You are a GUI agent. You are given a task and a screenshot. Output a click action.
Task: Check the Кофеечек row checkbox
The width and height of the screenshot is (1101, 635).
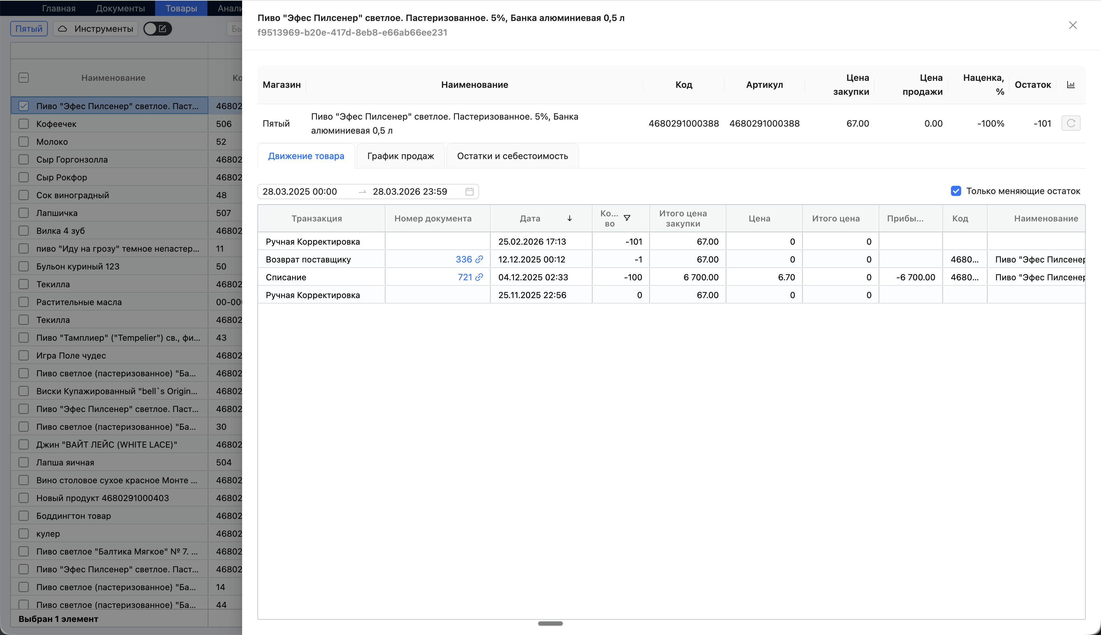tap(24, 124)
